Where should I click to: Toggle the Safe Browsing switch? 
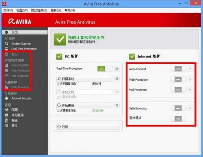pyautogui.click(x=178, y=108)
